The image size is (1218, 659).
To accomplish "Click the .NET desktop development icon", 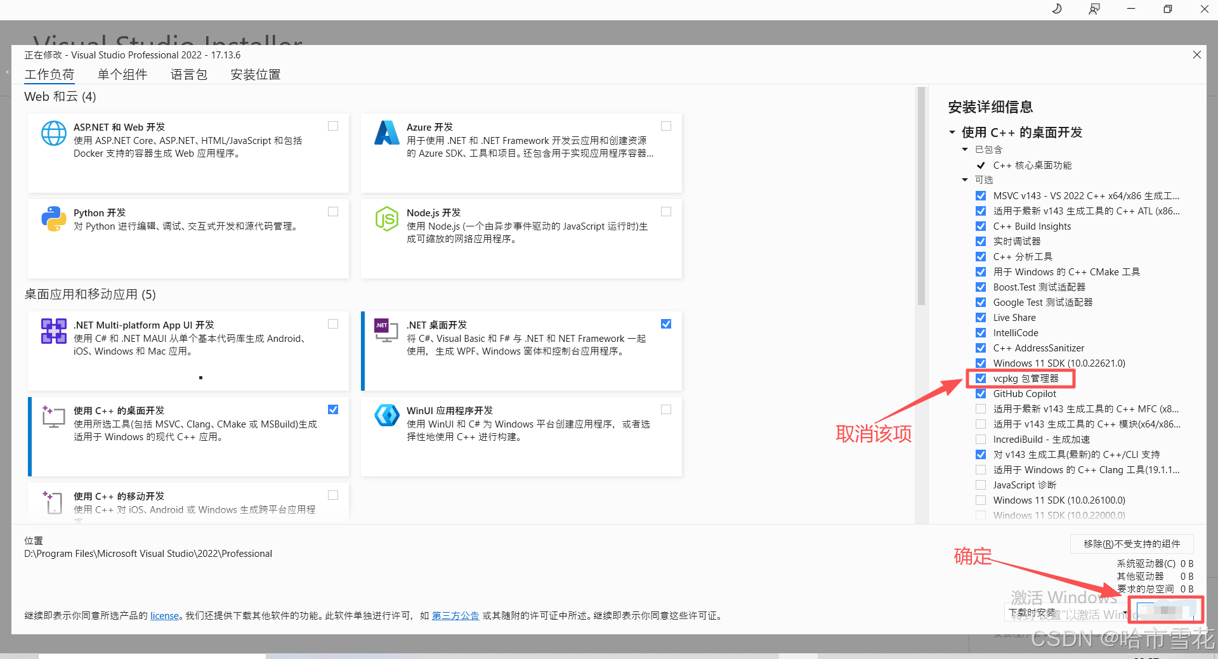I will pyautogui.click(x=386, y=330).
